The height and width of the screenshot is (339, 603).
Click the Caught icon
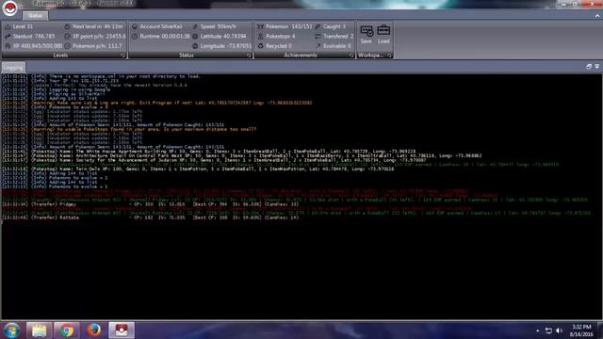[318, 26]
